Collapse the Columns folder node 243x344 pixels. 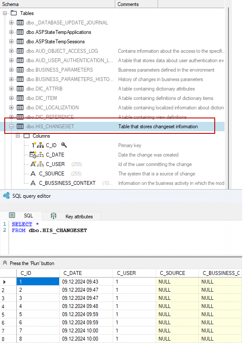(x=18, y=136)
